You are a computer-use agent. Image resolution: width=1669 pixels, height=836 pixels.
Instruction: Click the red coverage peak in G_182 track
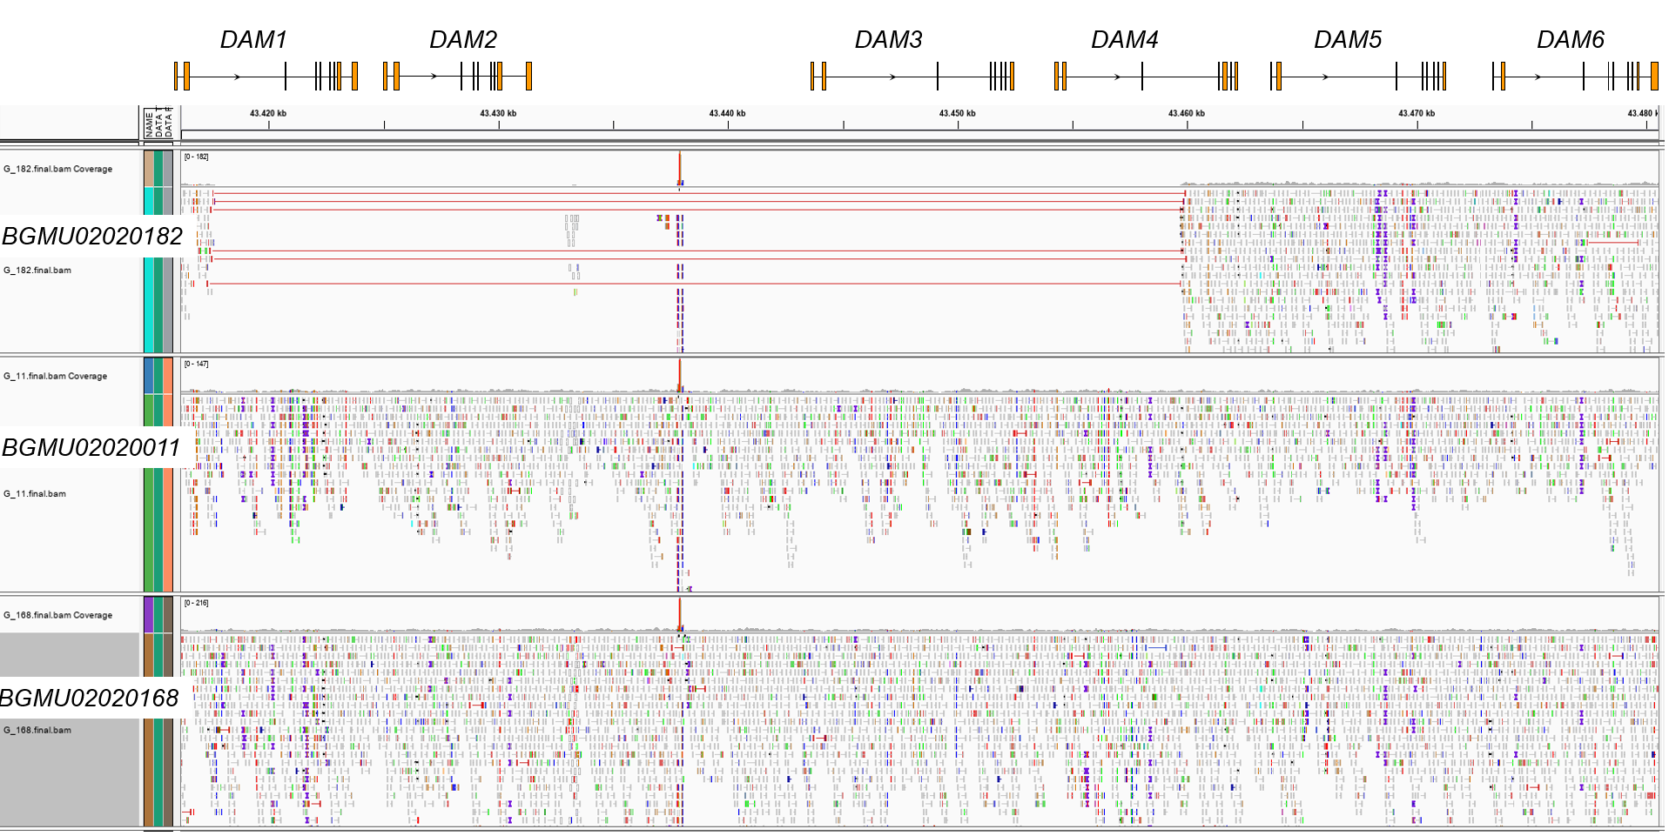click(679, 169)
